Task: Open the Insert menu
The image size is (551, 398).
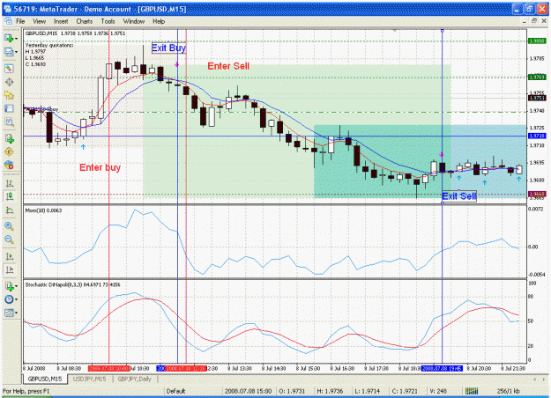Action: pos(61,21)
